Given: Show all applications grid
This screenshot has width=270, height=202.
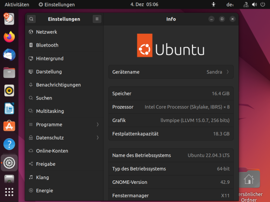Looking at the screenshot, I should point(9,192).
